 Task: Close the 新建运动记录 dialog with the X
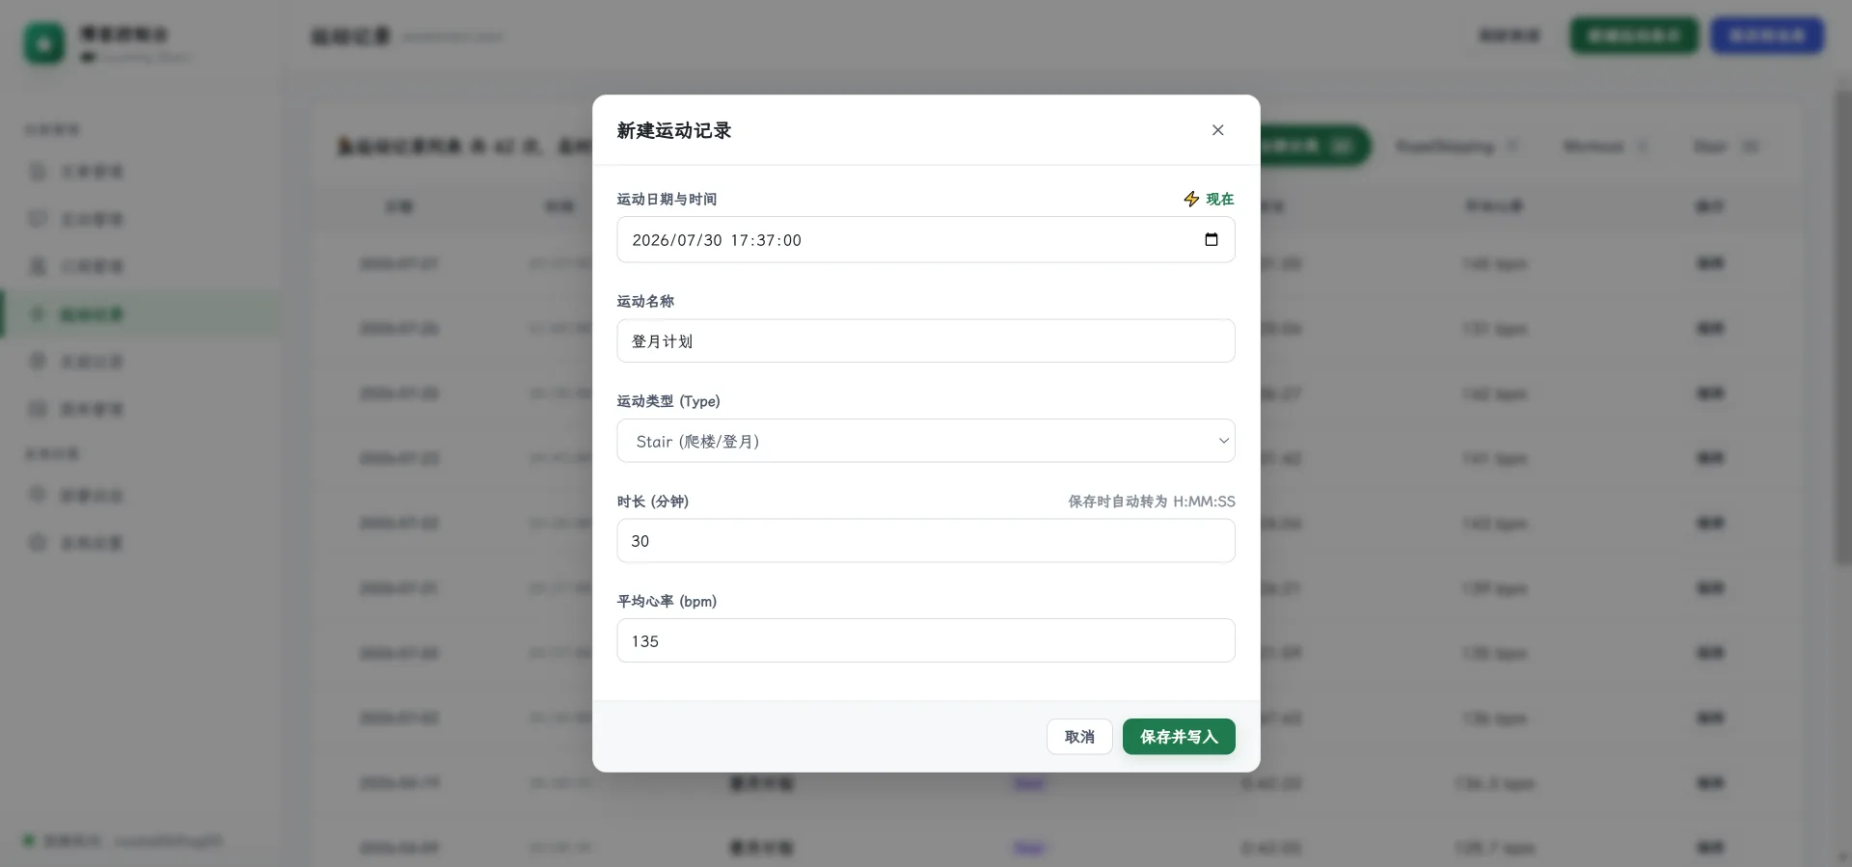tap(1217, 130)
